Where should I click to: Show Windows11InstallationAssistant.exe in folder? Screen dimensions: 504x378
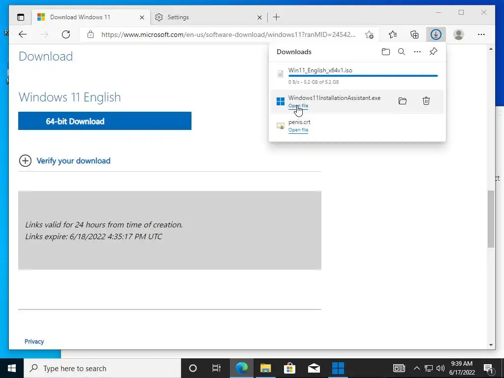[x=403, y=101]
